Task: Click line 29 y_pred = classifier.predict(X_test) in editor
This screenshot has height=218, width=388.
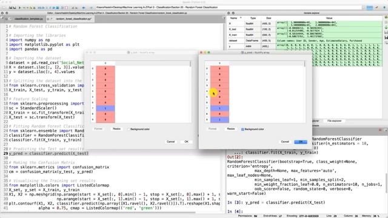Action: [x=48, y=153]
